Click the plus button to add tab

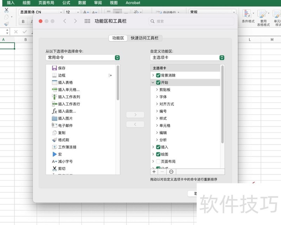click(x=154, y=172)
